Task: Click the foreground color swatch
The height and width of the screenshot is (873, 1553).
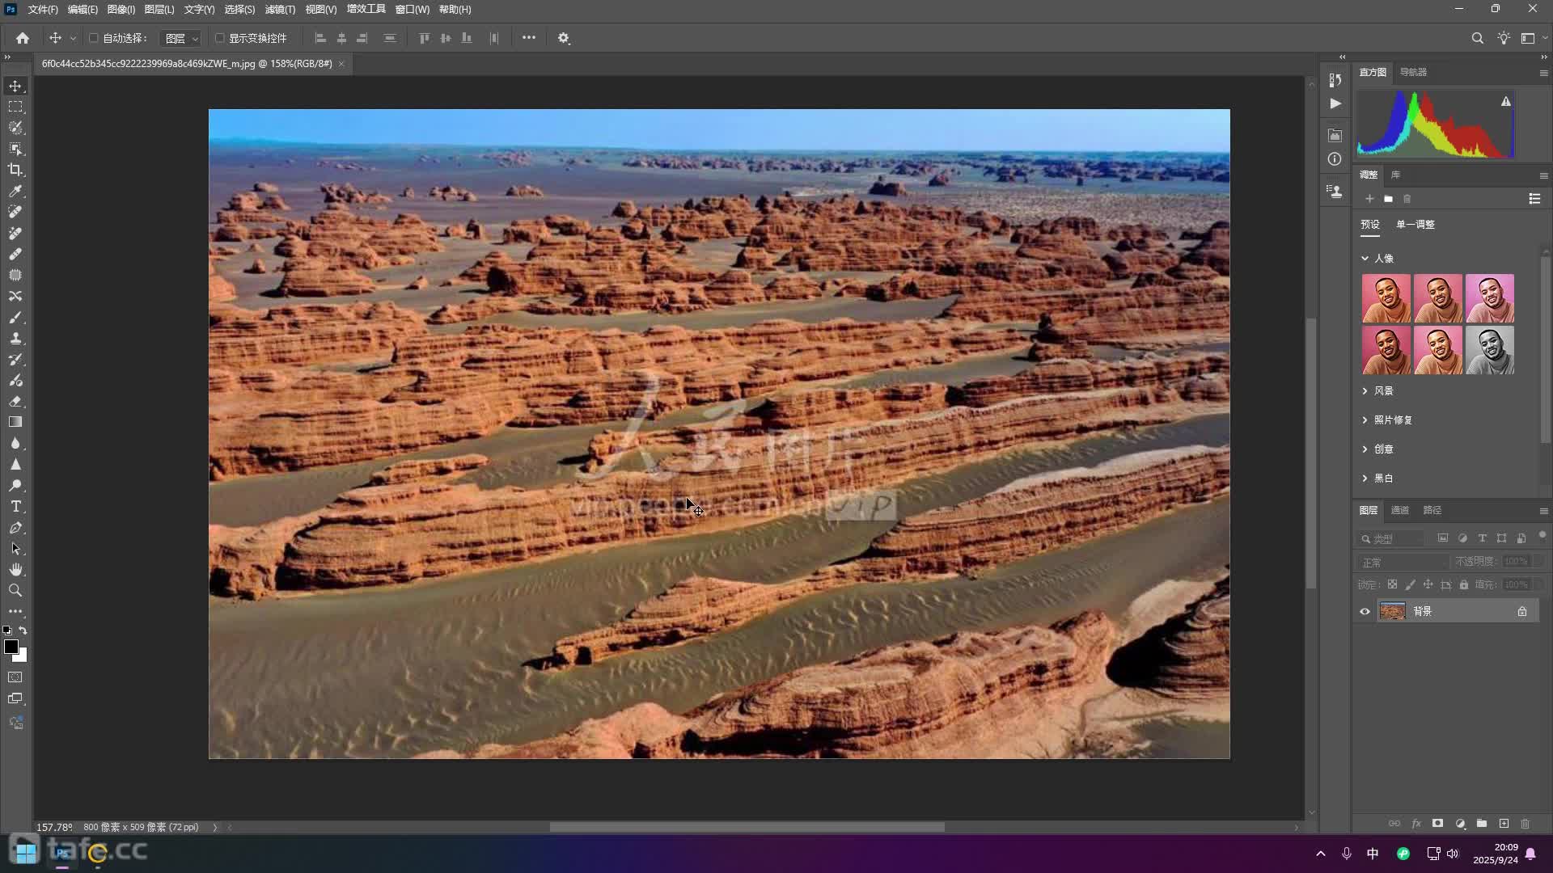Action: [11, 647]
